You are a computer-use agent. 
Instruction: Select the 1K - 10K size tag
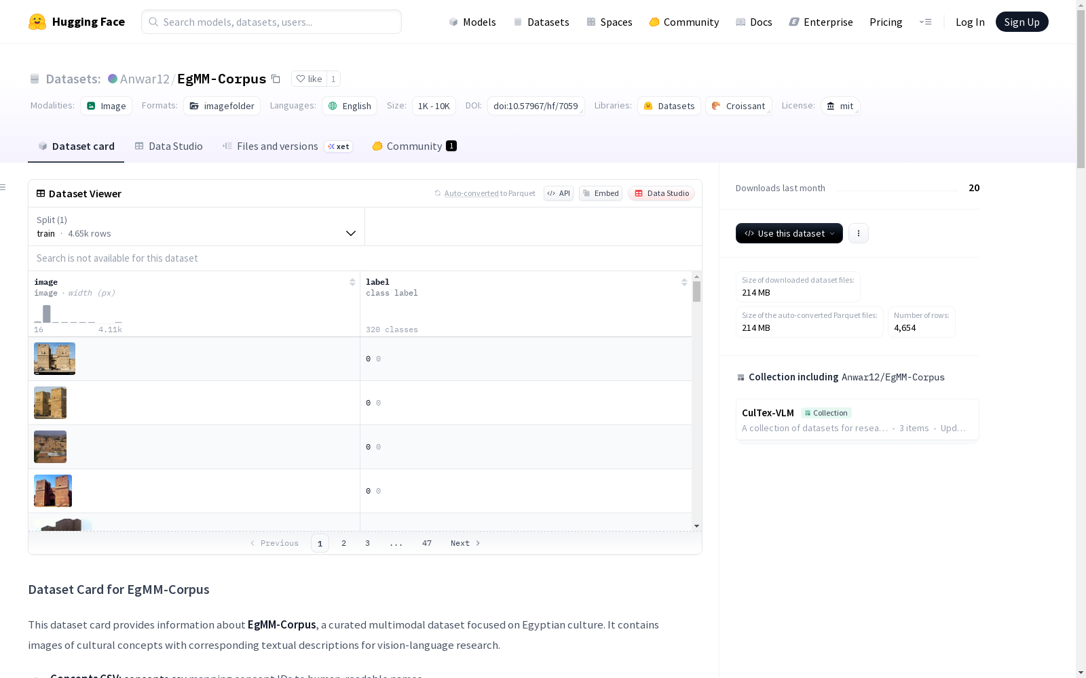[x=434, y=106]
